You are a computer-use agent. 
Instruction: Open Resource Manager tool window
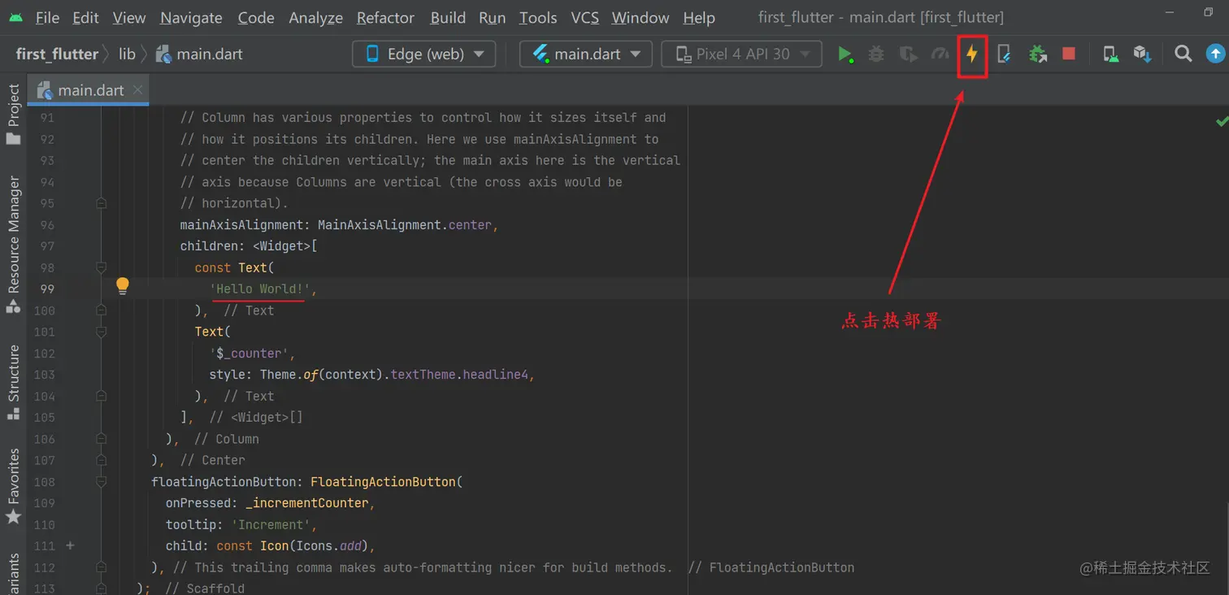click(13, 244)
